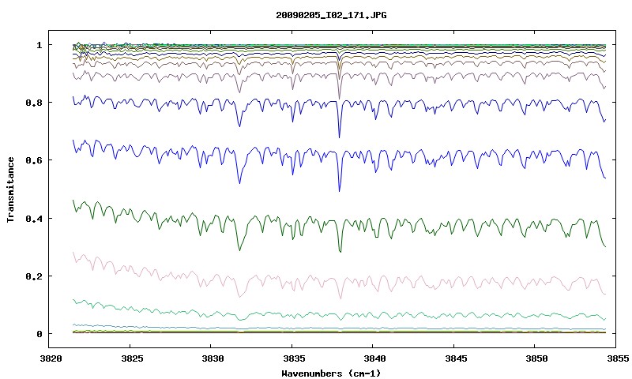
Task: Click the y-axis tick label 0.4
Action: click(34, 218)
